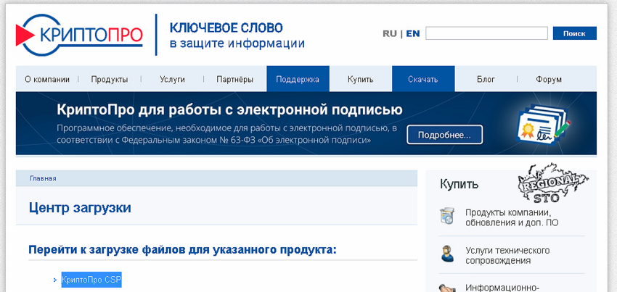This screenshot has width=617, height=292.
Task: Open the О компании menu
Action: point(47,80)
